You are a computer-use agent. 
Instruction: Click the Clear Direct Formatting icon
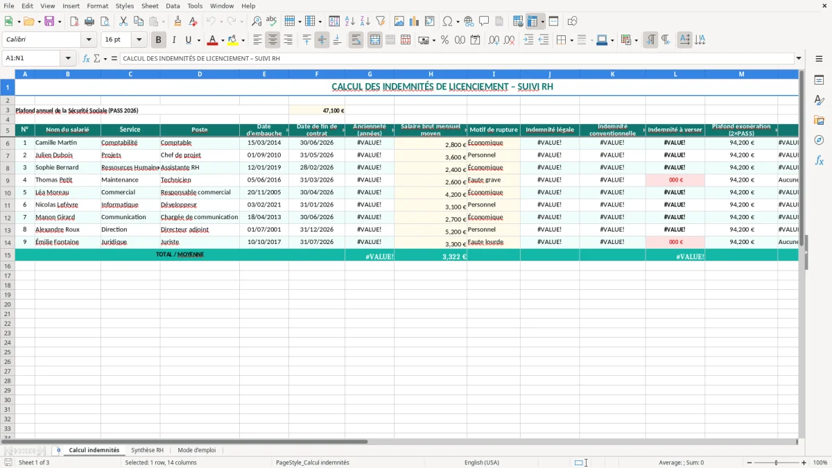(x=193, y=21)
